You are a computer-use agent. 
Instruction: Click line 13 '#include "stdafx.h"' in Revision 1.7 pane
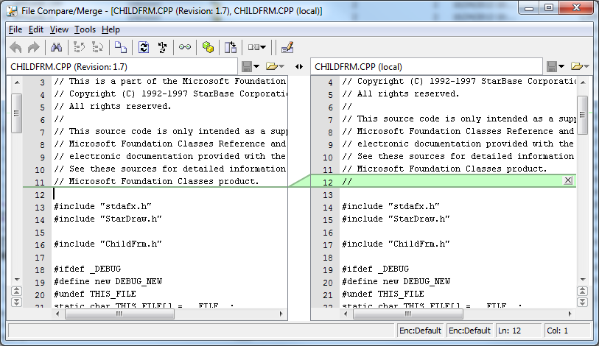102,206
